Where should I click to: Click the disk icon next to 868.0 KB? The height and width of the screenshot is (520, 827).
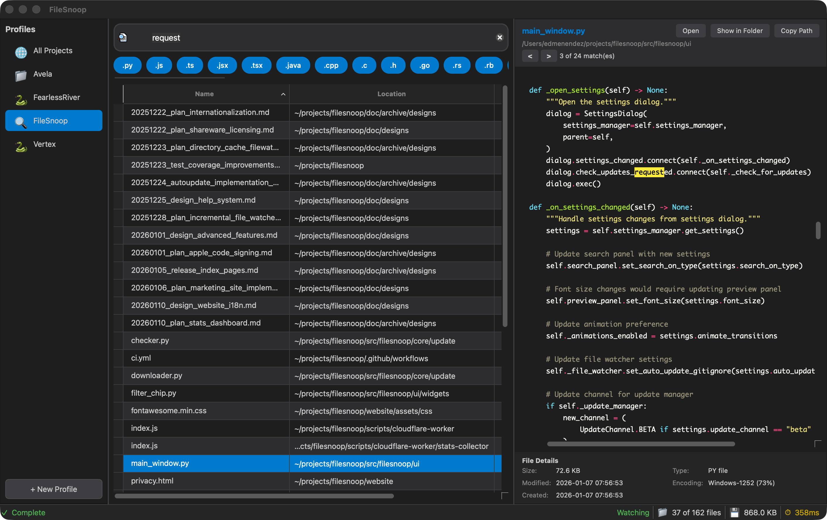[735, 512]
